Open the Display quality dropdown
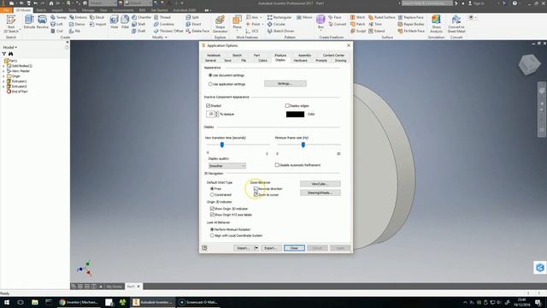 227,166
